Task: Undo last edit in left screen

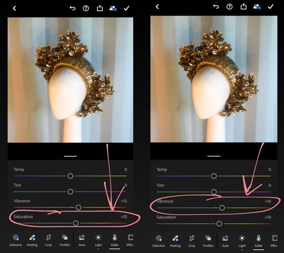Action: click(72, 8)
